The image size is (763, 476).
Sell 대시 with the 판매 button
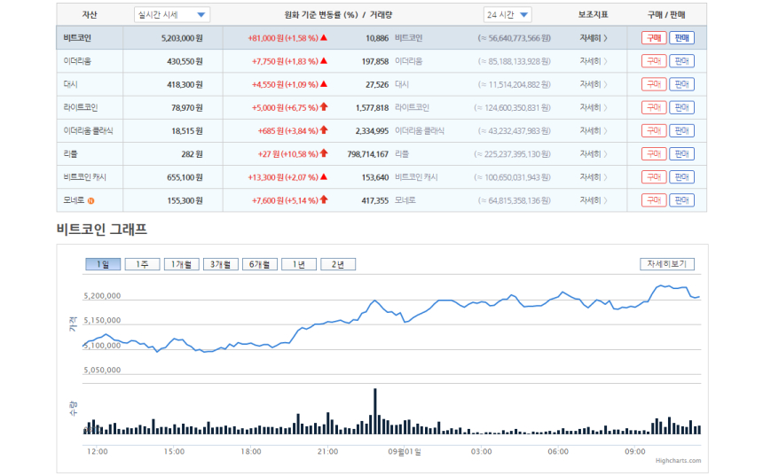coord(681,84)
